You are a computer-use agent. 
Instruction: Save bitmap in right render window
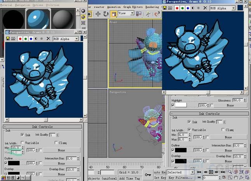coord(165,8)
